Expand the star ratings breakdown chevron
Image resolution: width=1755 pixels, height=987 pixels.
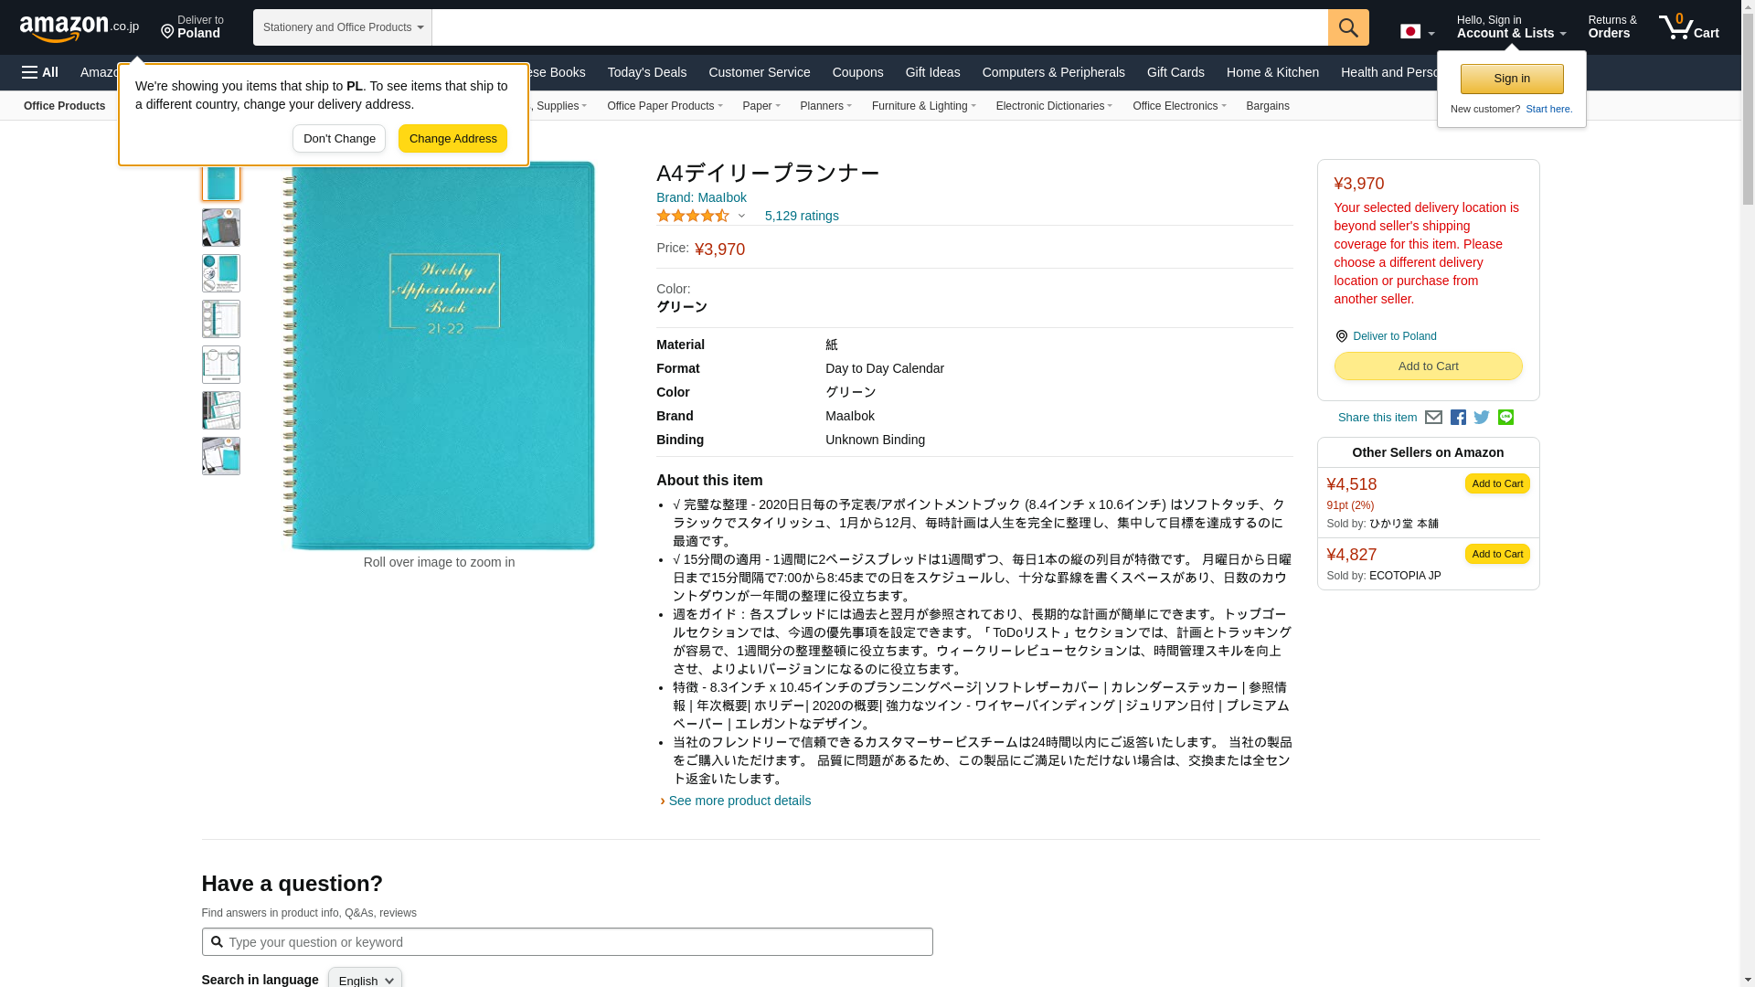741,217
